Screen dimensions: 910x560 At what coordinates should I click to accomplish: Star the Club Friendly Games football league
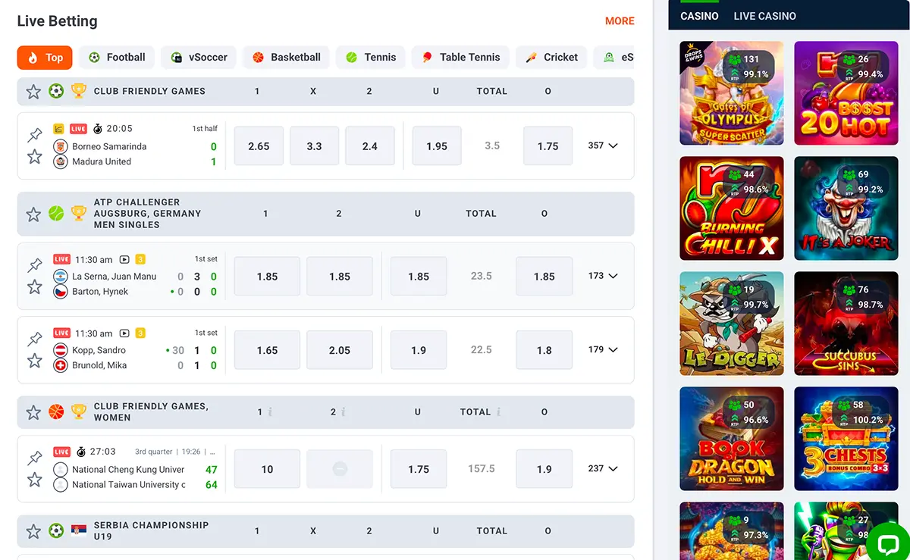[33, 92]
